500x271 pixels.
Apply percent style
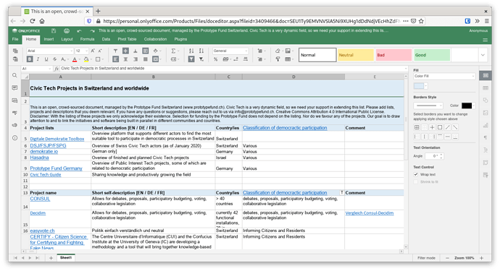215,59
